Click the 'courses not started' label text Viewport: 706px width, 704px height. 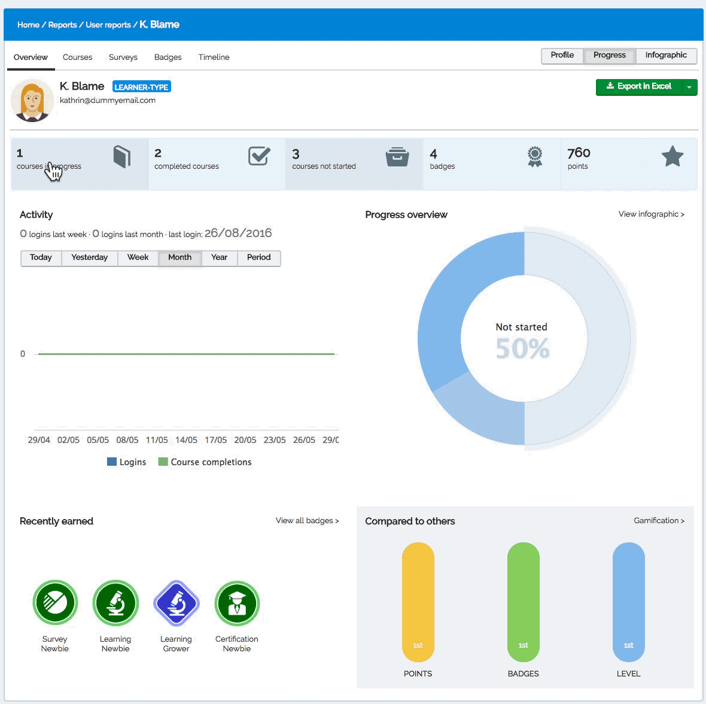coord(324,166)
